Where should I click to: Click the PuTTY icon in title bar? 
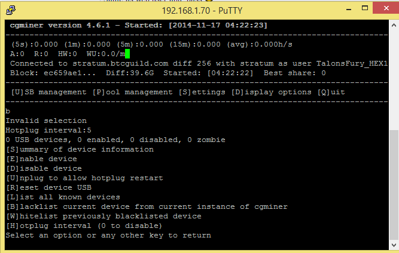pos(11,10)
